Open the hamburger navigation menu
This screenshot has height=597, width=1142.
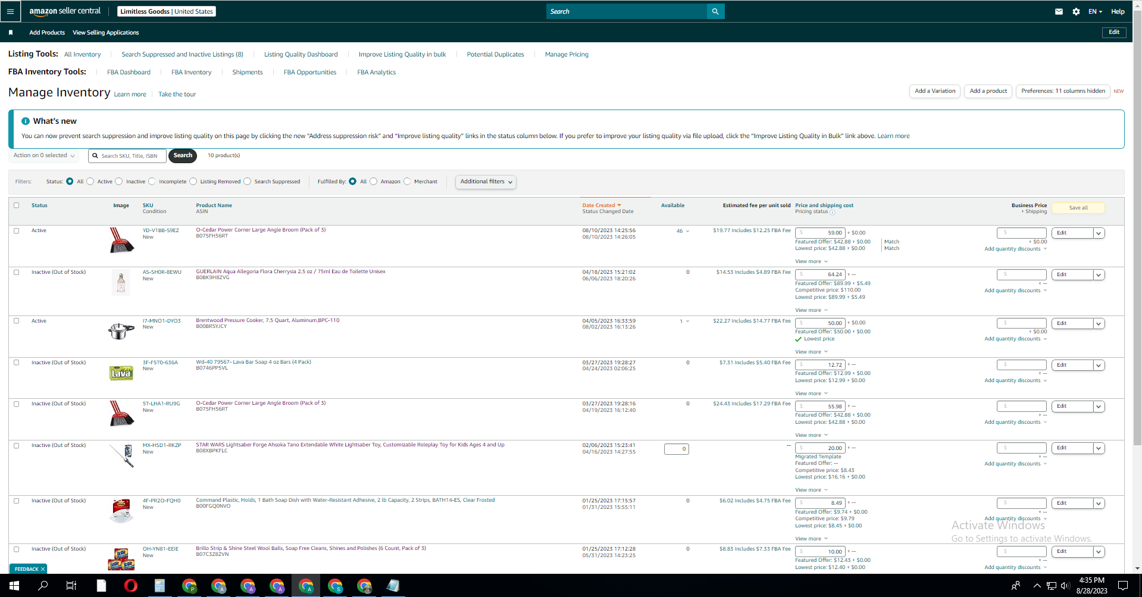[10, 11]
